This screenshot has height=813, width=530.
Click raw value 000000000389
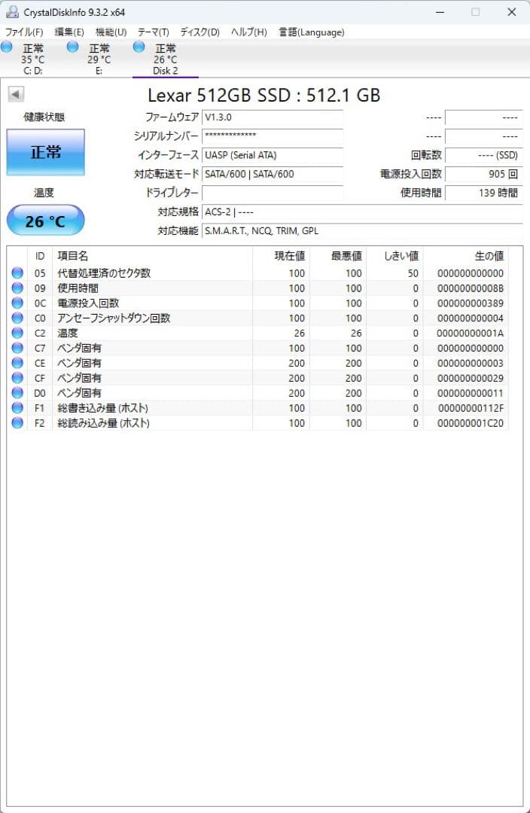(x=470, y=303)
